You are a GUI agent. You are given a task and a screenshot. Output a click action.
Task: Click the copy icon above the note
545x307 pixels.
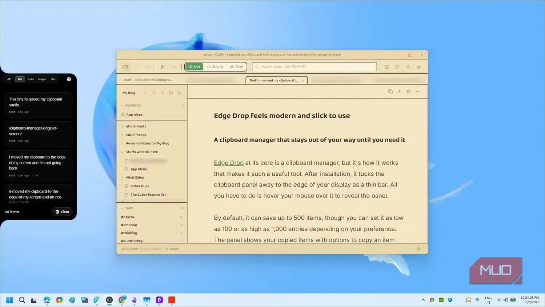(x=390, y=91)
